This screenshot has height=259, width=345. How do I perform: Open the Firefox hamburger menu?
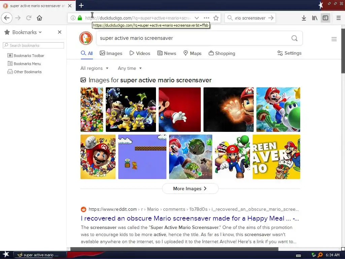[338, 18]
